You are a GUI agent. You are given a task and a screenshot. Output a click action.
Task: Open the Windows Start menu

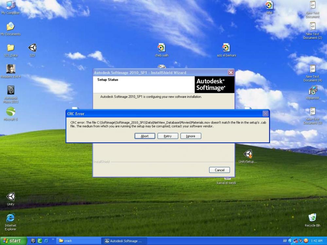(13, 241)
